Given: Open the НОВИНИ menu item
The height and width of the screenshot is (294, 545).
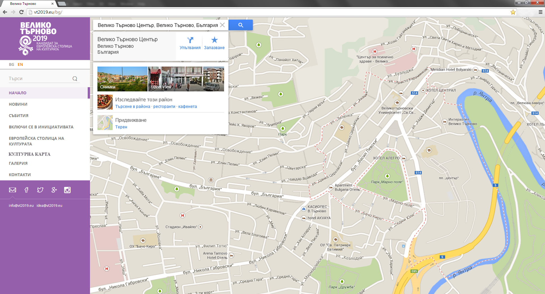Looking at the screenshot, I should tap(18, 104).
